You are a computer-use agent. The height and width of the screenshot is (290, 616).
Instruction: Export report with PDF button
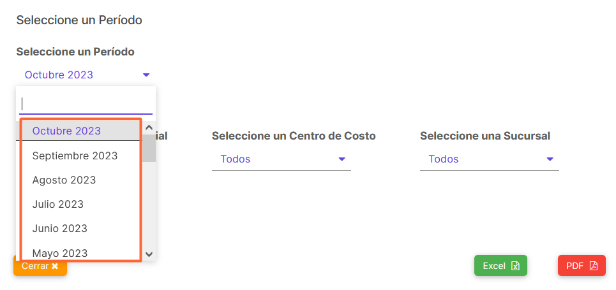coord(582,266)
